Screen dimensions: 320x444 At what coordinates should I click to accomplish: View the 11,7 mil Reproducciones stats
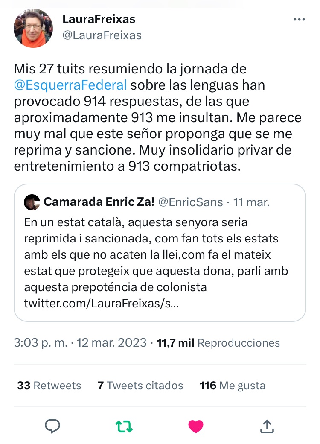pos(218,342)
